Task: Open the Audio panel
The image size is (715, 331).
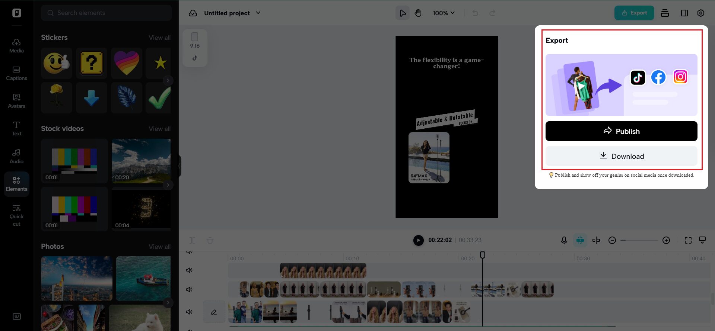Action: (x=16, y=156)
